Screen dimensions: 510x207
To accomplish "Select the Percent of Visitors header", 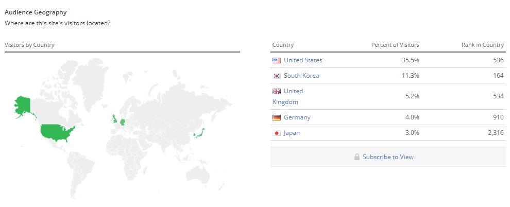I will point(395,45).
